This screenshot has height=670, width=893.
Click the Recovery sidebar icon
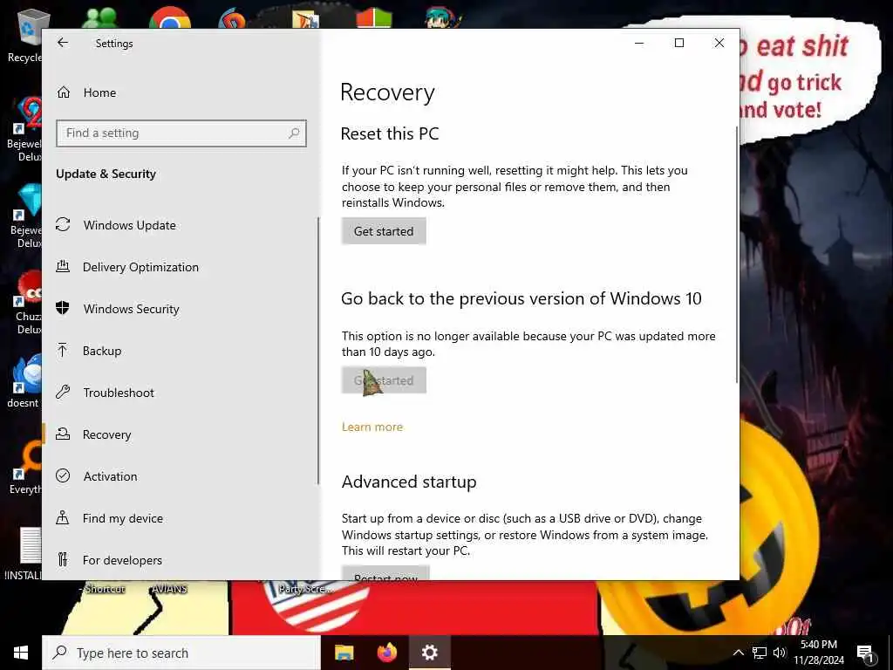[x=63, y=434]
